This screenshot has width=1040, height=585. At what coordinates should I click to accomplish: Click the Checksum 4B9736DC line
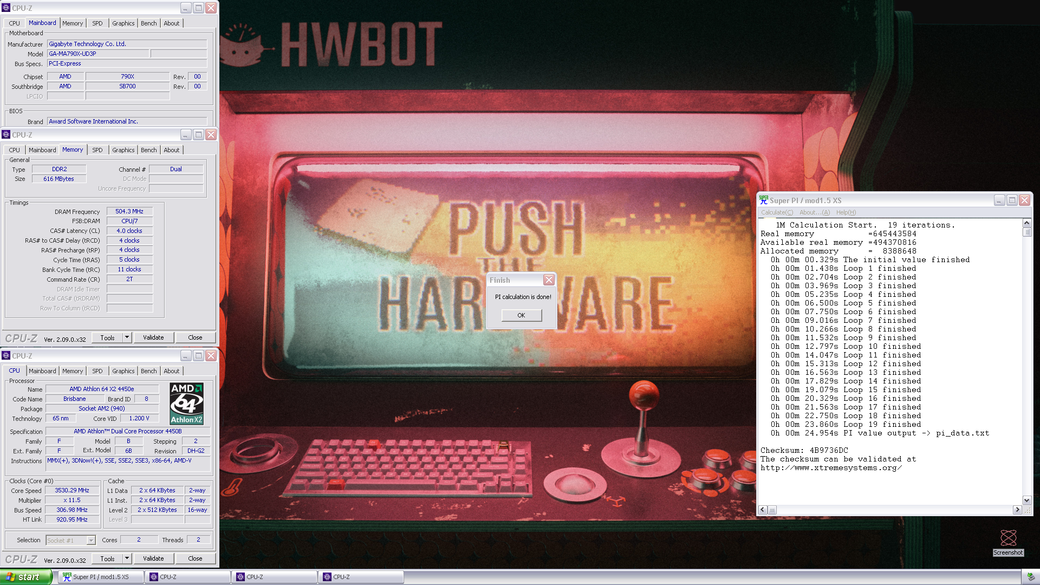click(804, 451)
